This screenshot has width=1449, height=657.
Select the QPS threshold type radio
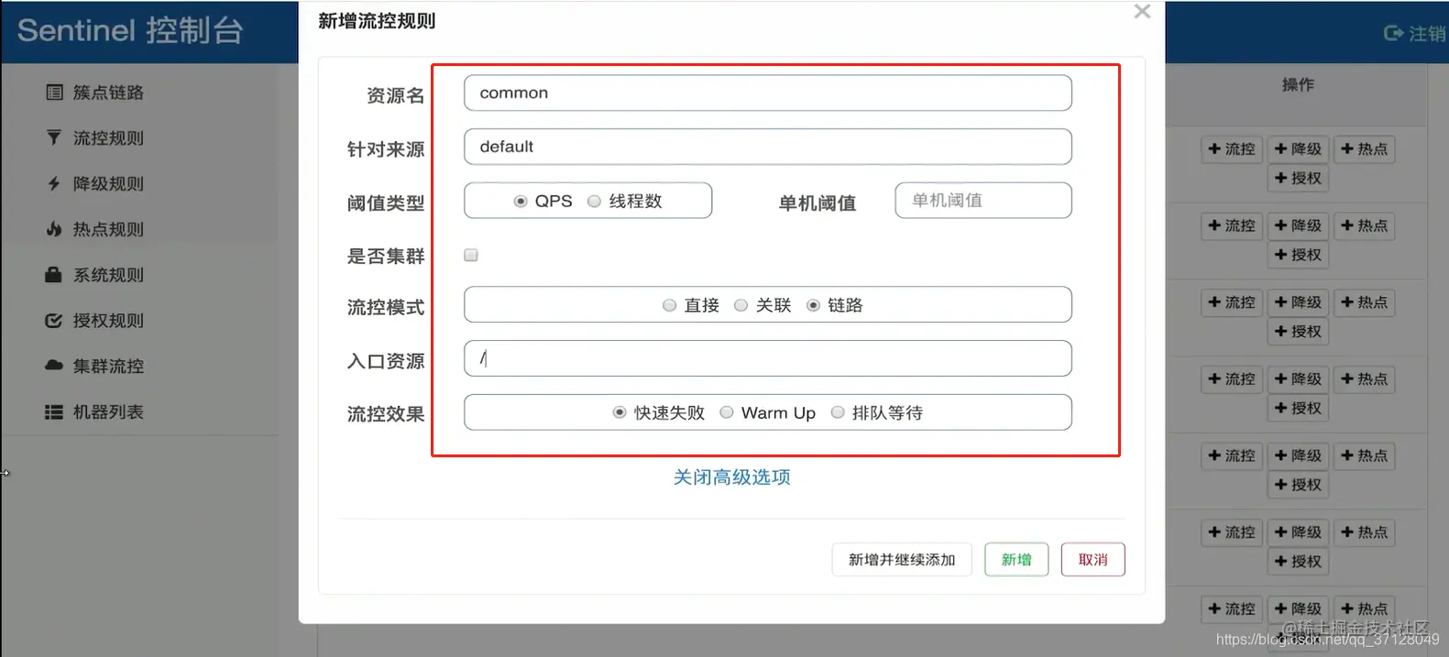[521, 202]
